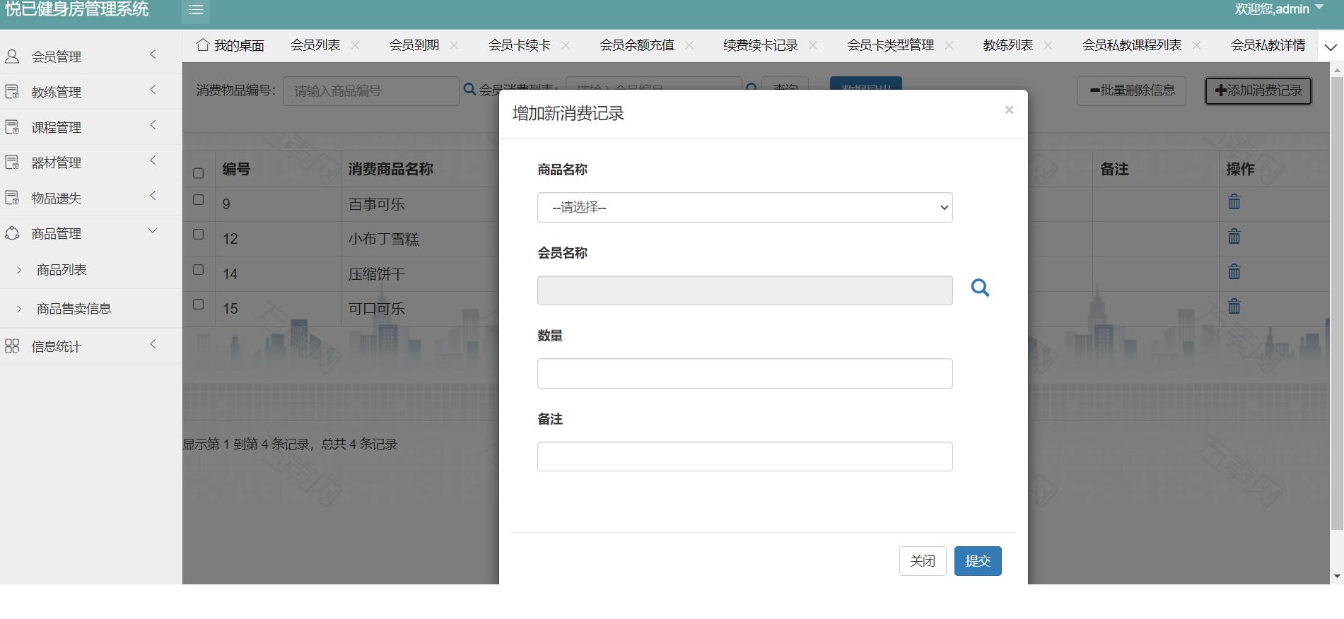
Task: Click the 添加消费记录 button
Action: pyautogui.click(x=1258, y=91)
